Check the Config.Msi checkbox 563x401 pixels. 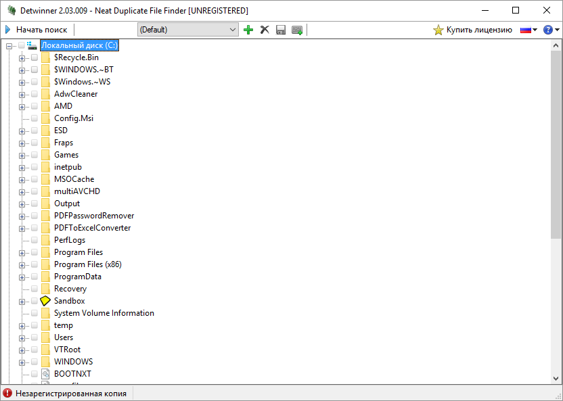tap(35, 118)
